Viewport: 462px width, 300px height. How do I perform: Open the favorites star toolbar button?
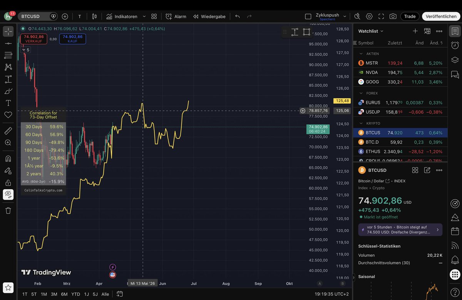click(8, 288)
